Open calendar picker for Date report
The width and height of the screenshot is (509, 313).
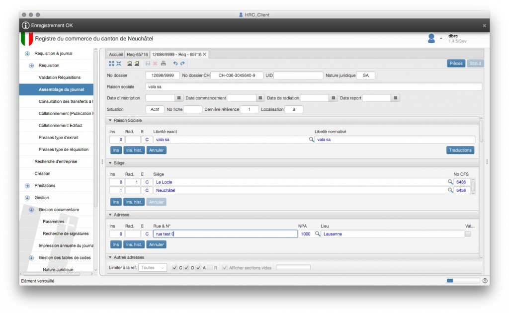point(395,98)
